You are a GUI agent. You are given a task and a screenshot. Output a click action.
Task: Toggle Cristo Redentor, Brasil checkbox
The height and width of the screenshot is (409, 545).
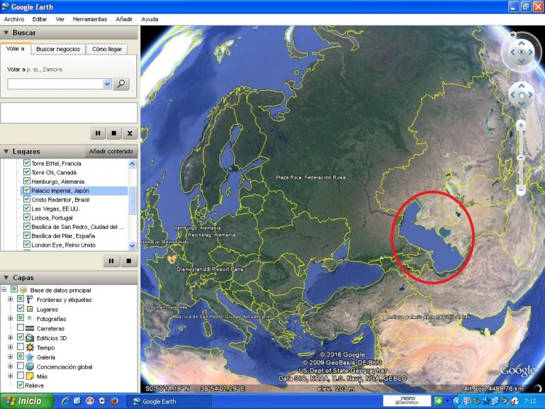(27, 199)
